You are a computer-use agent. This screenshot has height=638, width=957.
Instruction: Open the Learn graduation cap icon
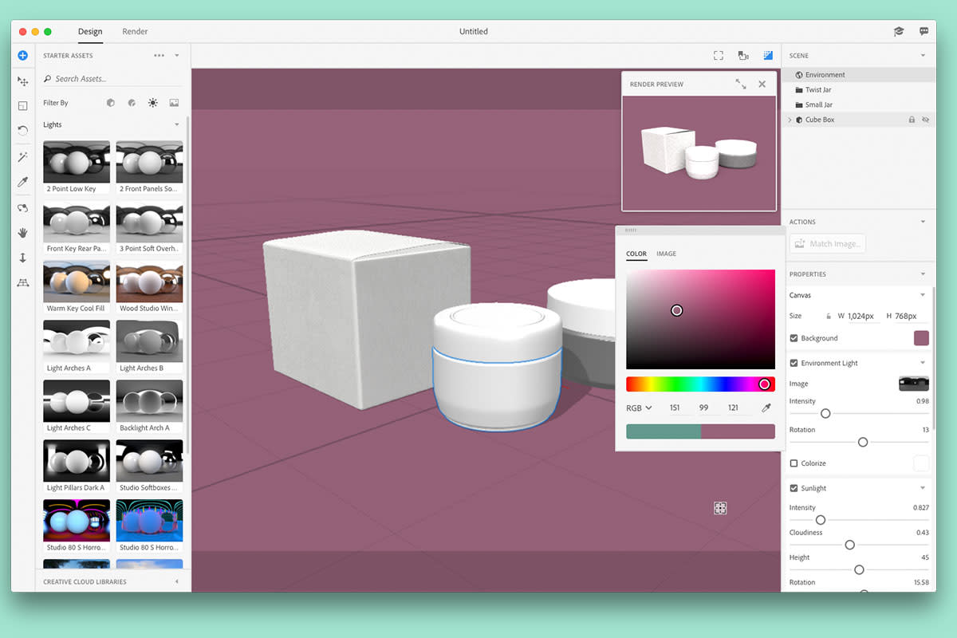899,31
